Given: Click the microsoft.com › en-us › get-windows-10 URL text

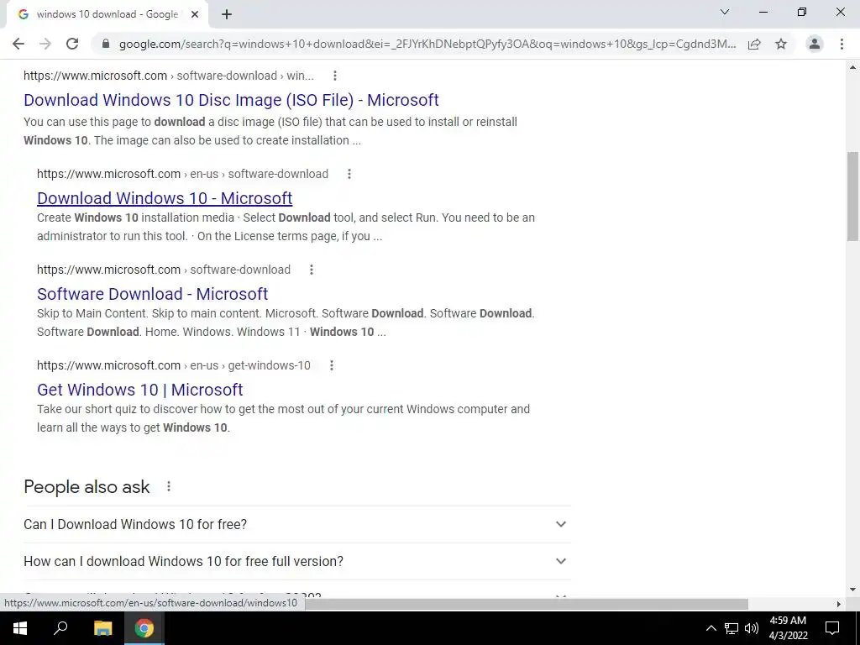Looking at the screenshot, I should point(173,365).
